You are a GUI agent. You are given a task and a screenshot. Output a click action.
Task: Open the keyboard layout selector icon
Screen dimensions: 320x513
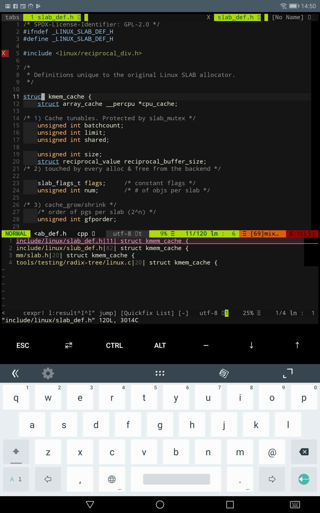[224, 373]
